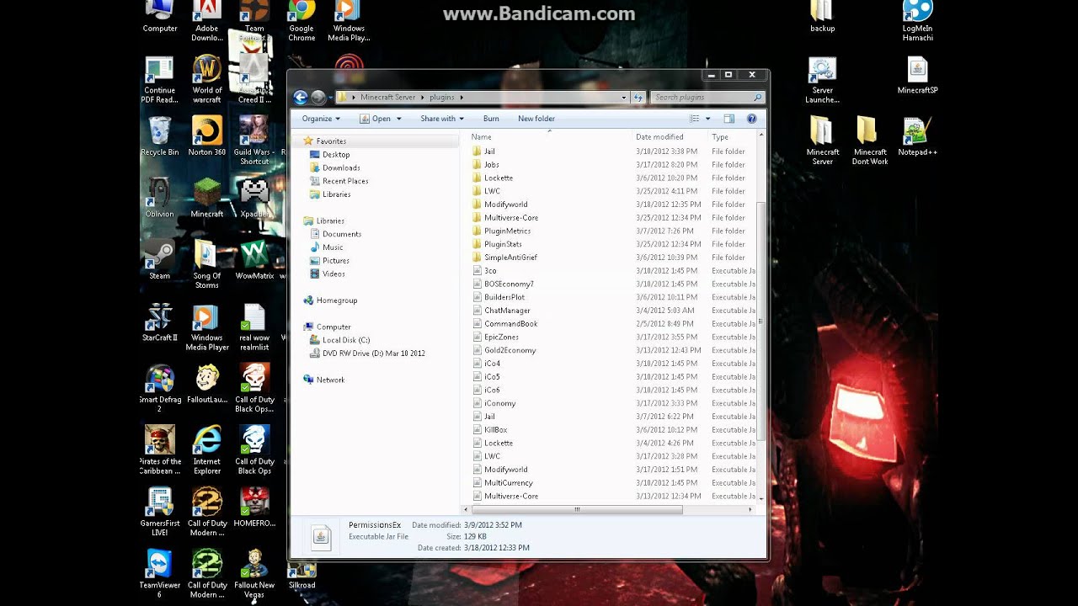This screenshot has height=606, width=1078.
Task: Open the change view options dropdown
Action: tap(707, 119)
